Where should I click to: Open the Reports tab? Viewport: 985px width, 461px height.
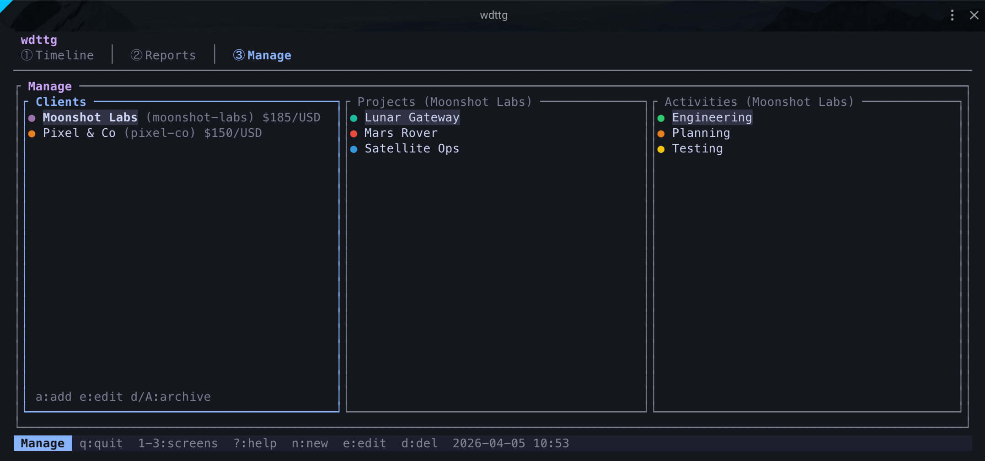click(x=163, y=55)
